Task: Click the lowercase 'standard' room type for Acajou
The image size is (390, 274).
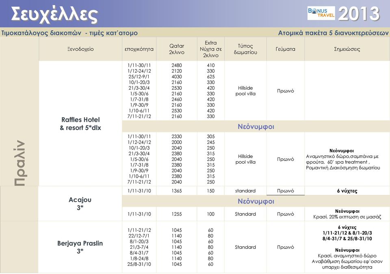Action: pyautogui.click(x=245, y=191)
